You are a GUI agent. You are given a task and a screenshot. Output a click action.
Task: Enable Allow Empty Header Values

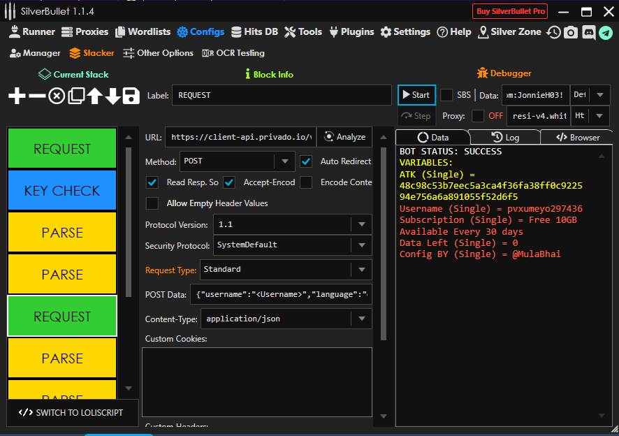pos(152,203)
